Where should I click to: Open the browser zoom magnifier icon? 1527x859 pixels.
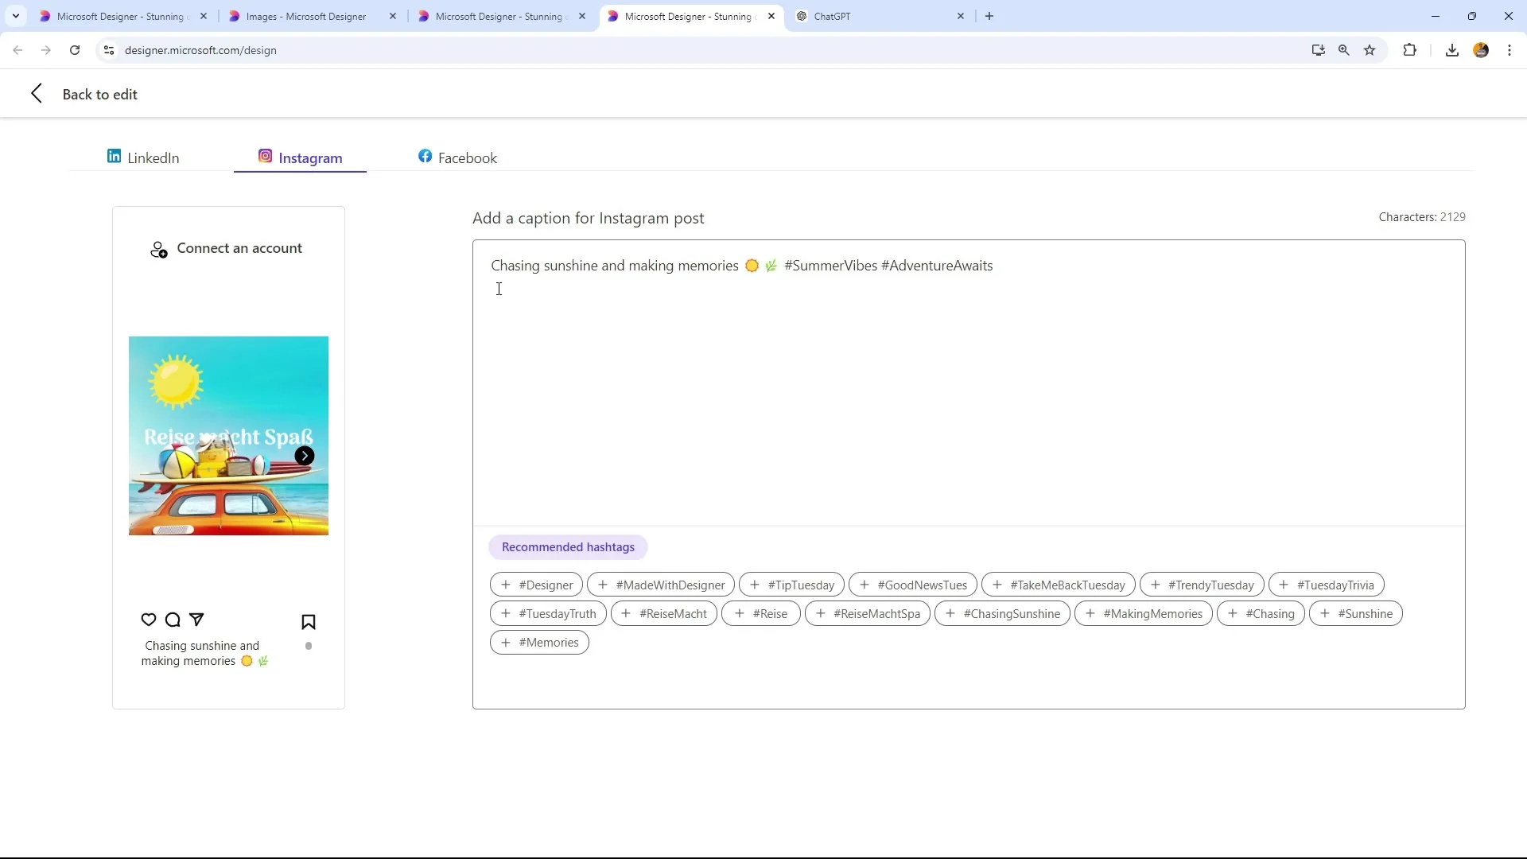[x=1344, y=50]
